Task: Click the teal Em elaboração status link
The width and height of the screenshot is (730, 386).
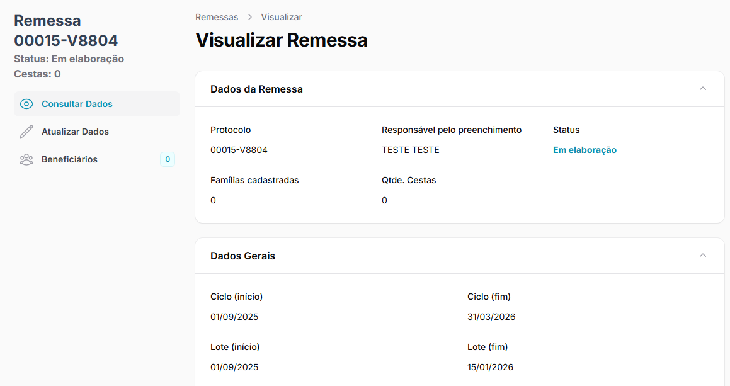Action: pyautogui.click(x=585, y=150)
